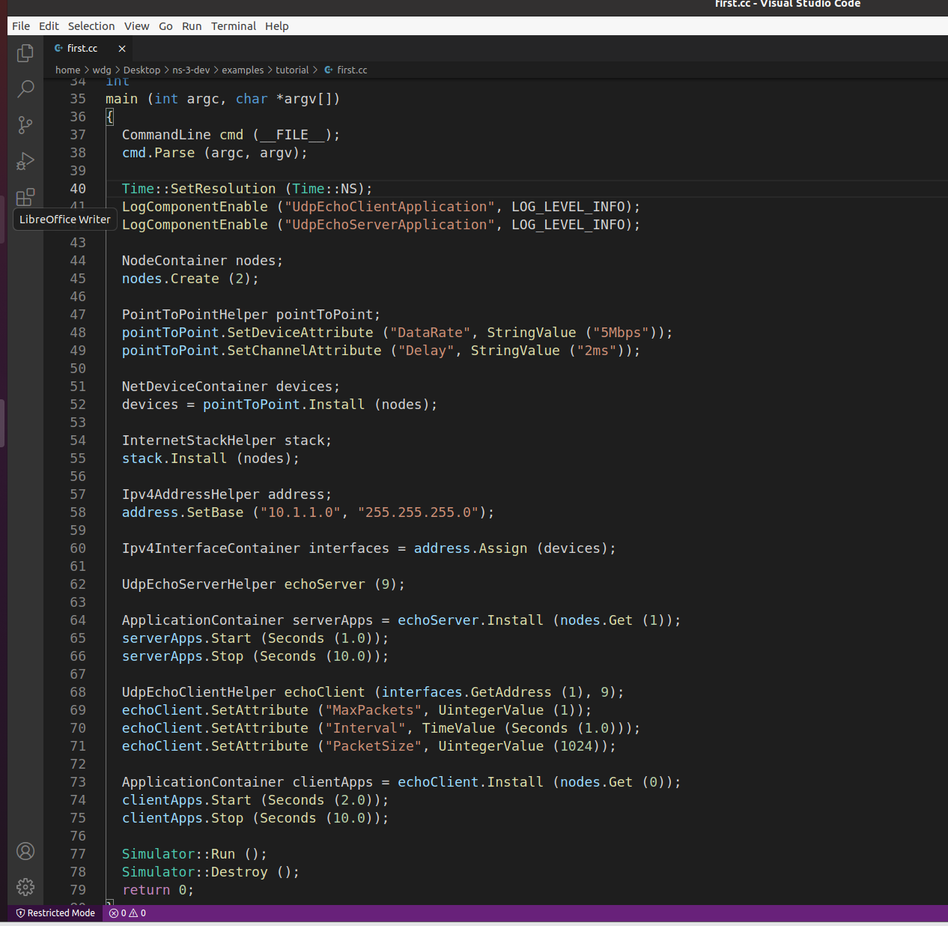Click the "MaxPackets" attribute string
948x926 pixels.
374,710
